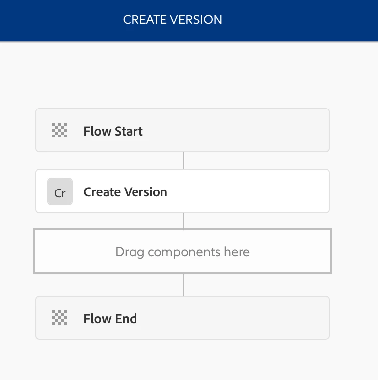Viewport: 378px width, 380px height.
Task: Select the Flow Start step card
Action: click(x=183, y=130)
